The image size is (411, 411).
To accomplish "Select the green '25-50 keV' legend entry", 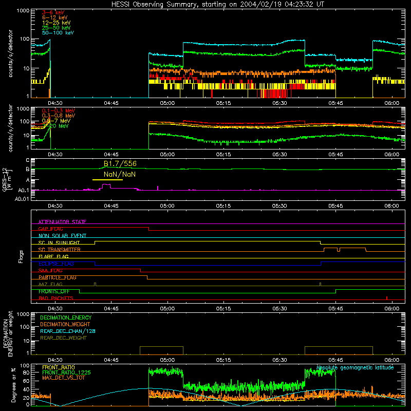I will click(57, 28).
